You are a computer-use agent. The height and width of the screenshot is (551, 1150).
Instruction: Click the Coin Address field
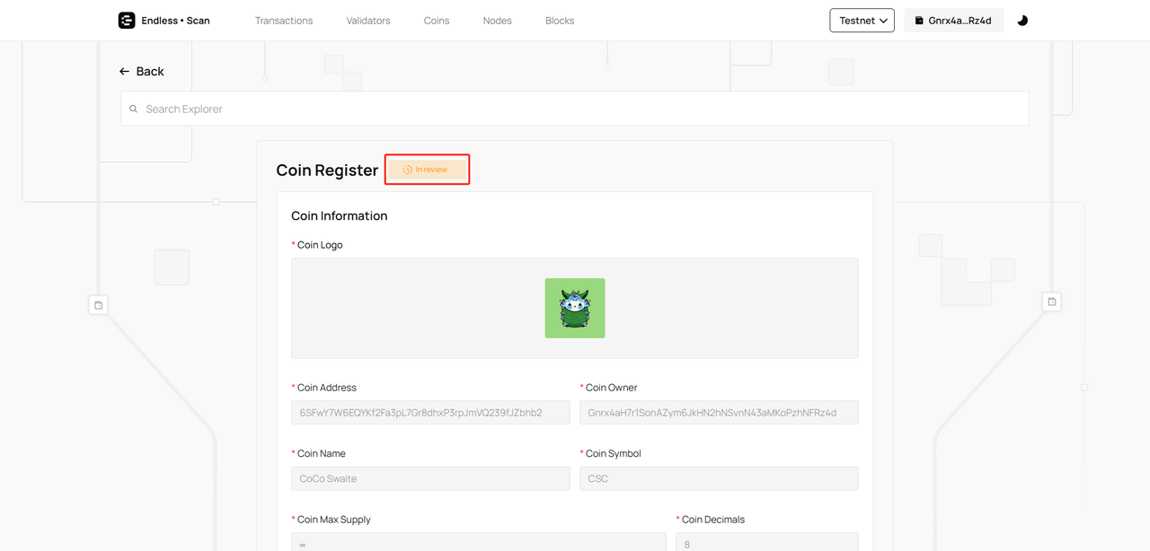coord(430,413)
